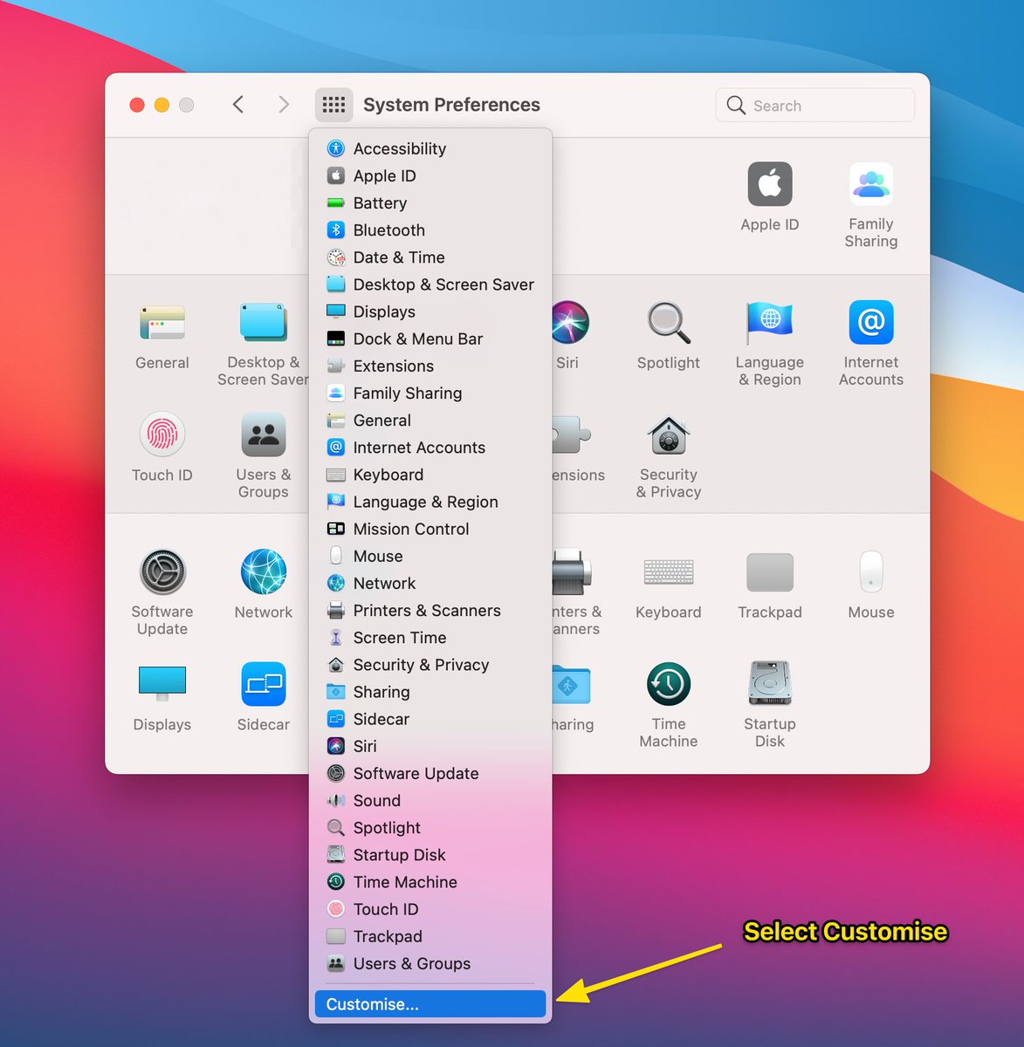The width and height of the screenshot is (1024, 1047).
Task: Select Language & Region menu entry
Action: [430, 502]
